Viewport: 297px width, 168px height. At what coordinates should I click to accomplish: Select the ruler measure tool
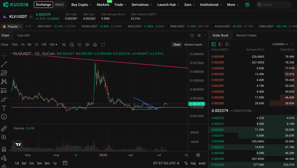pos(4,128)
